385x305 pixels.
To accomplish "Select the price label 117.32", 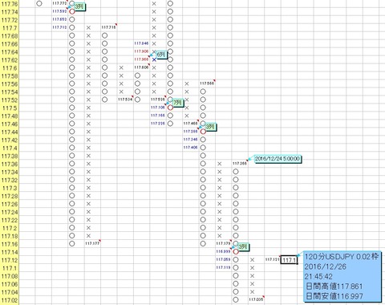I will tap(10, 180).
